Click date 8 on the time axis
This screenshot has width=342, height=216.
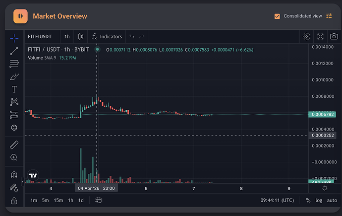tap(241, 189)
